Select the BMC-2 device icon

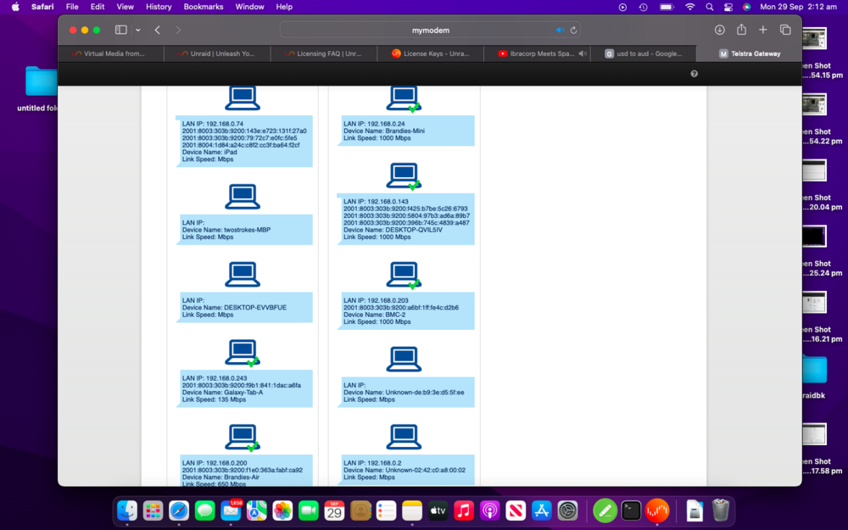click(x=404, y=276)
